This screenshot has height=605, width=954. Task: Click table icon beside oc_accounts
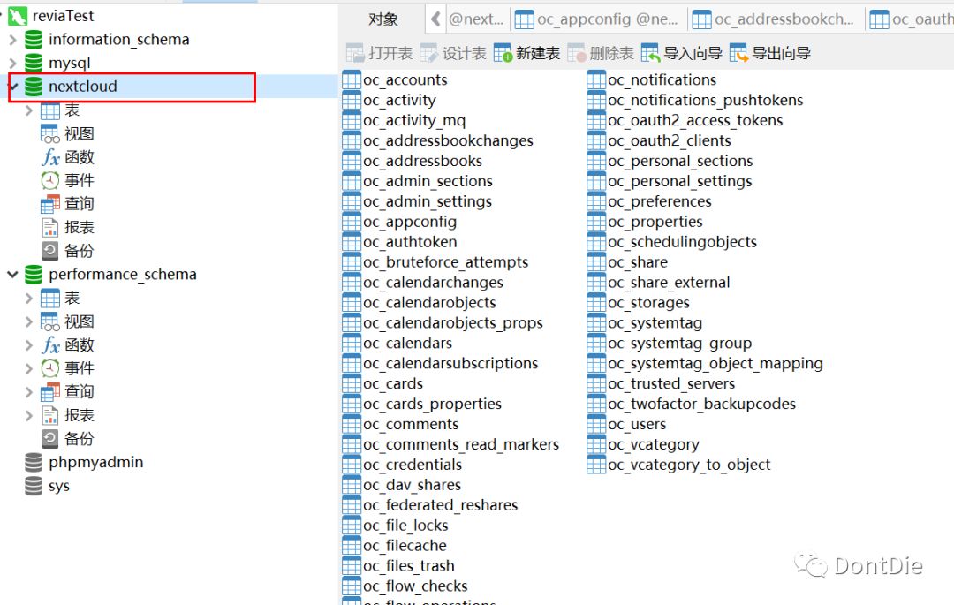(x=352, y=79)
